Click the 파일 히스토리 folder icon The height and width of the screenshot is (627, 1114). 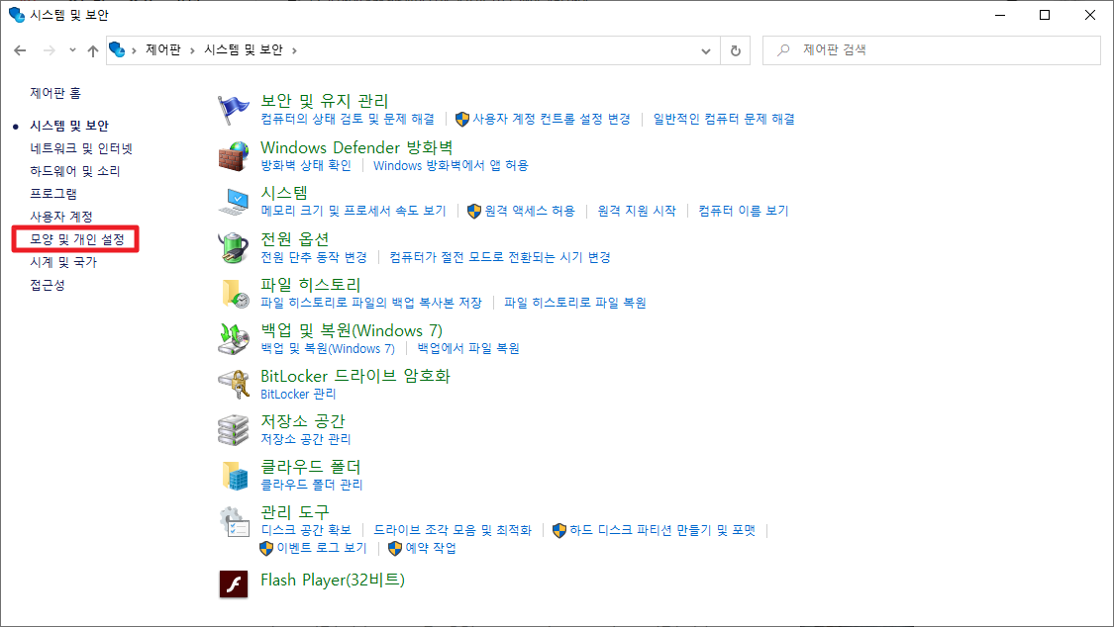pos(233,294)
